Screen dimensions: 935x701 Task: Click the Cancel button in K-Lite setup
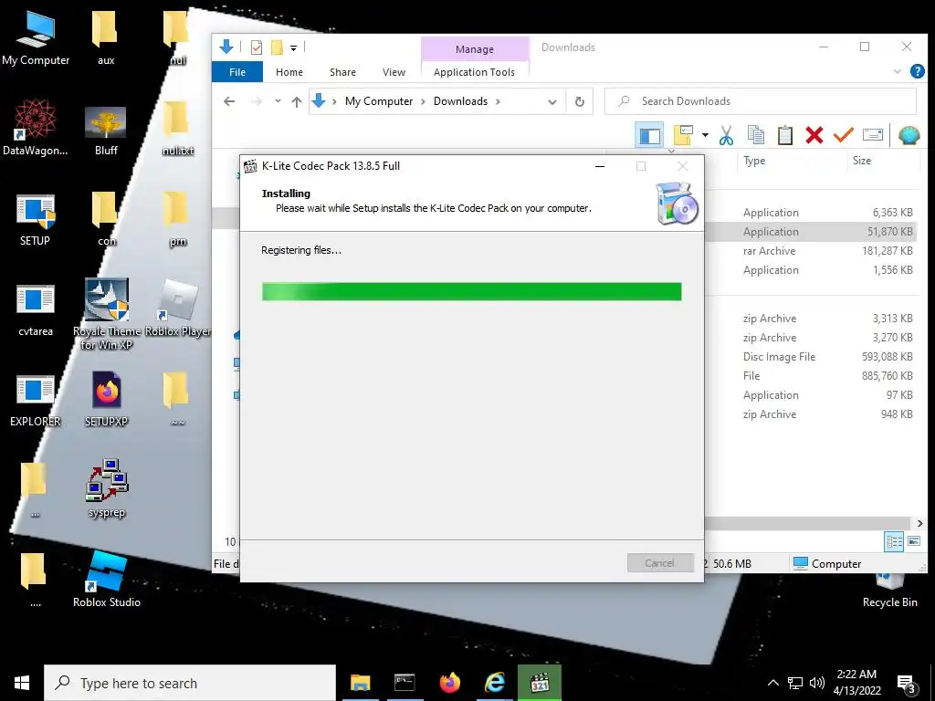660,562
